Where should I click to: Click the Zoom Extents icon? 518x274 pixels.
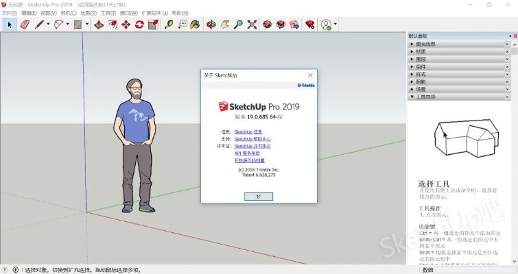[x=252, y=25]
